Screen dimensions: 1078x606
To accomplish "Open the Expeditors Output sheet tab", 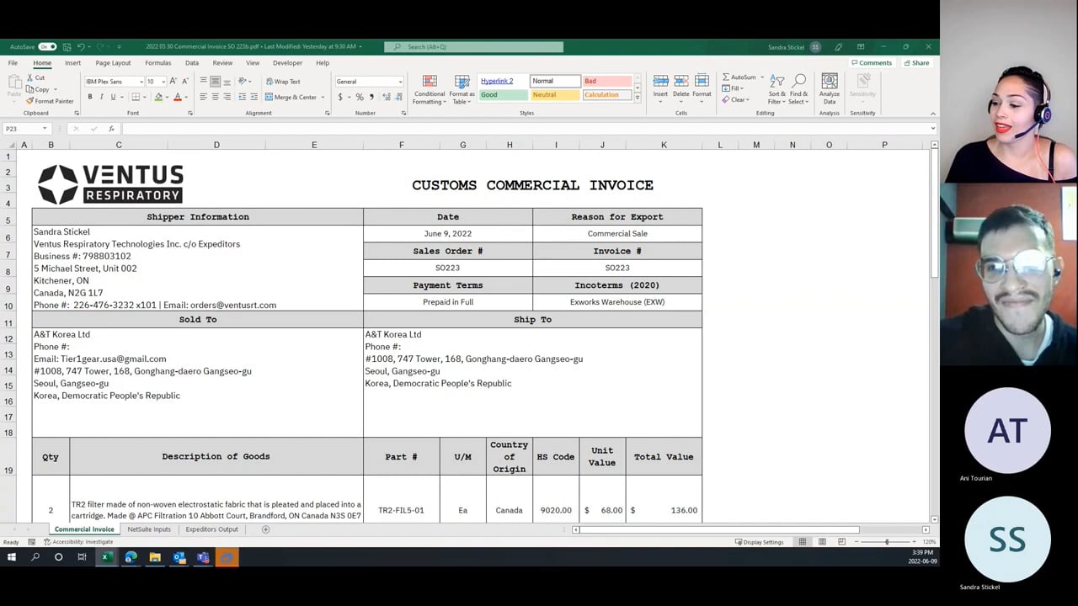I will pyautogui.click(x=211, y=529).
